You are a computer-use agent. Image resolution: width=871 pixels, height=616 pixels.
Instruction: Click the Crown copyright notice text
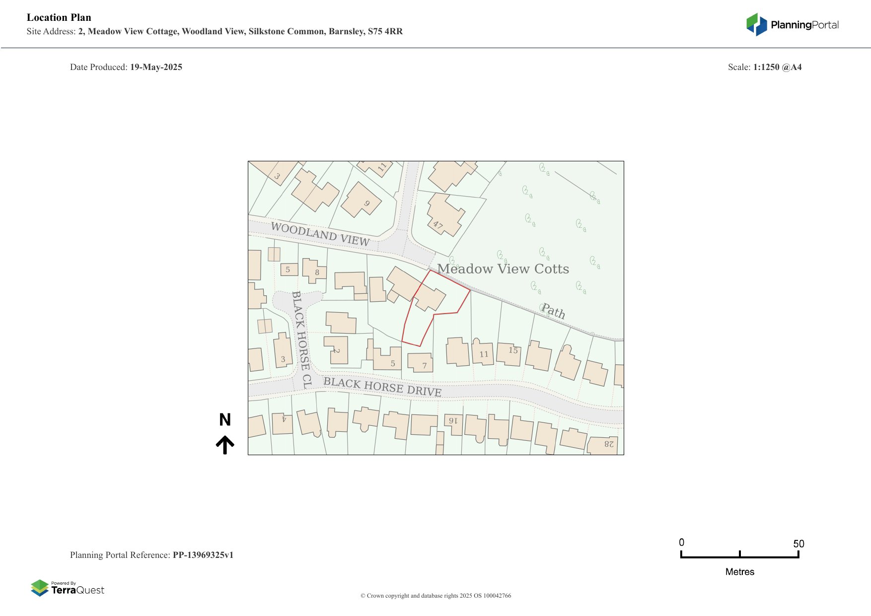(x=435, y=596)
